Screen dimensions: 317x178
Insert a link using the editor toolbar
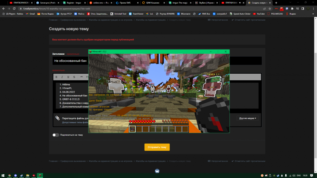pyautogui.click(x=81, y=77)
